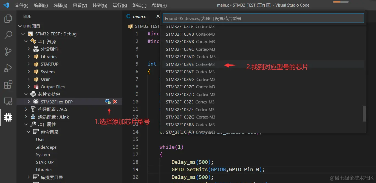This screenshot has width=376, height=183.
Task: Collapse the STM32_TEST : Debug node
Action: pyautogui.click(x=23, y=34)
